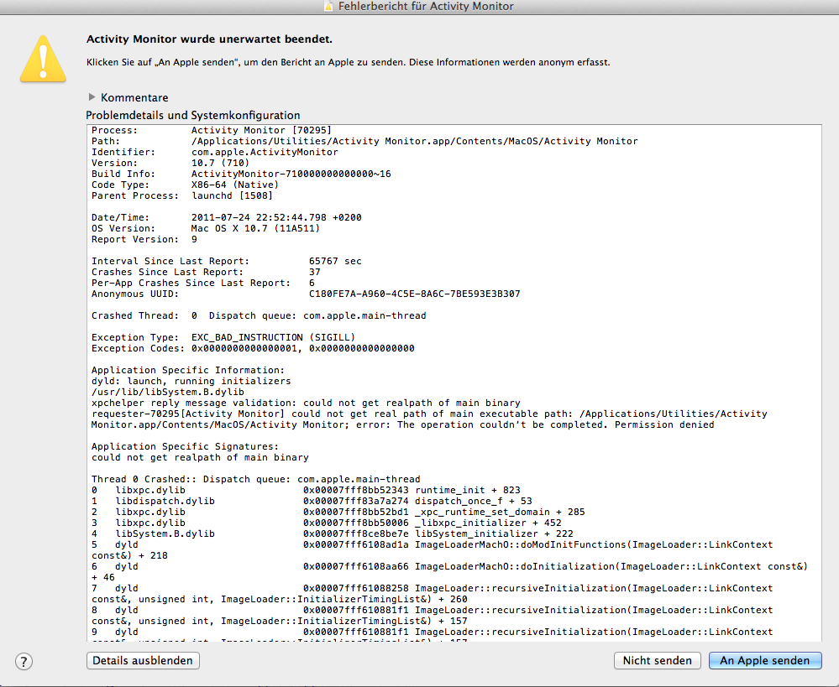Expand the Kommentare disclosure triangle

[92, 97]
